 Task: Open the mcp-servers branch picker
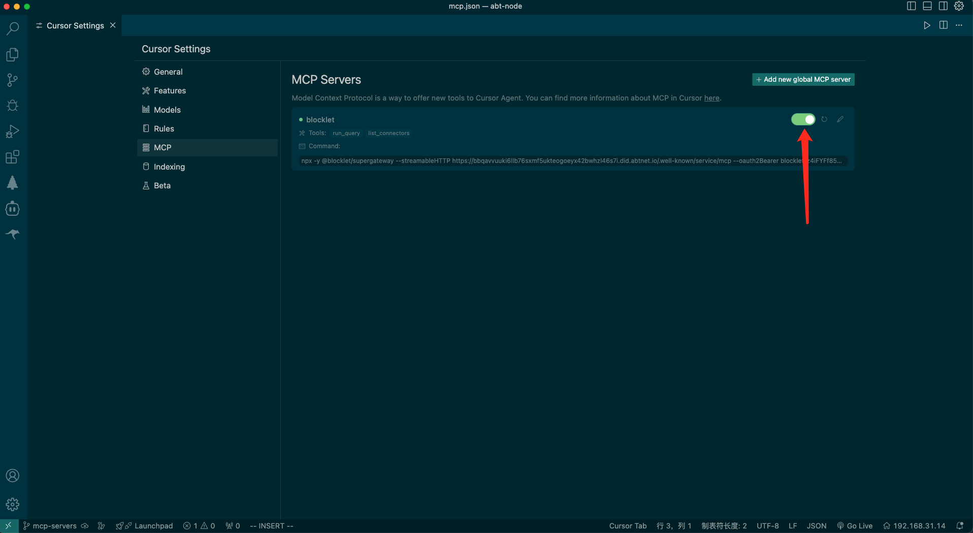[x=50, y=526]
